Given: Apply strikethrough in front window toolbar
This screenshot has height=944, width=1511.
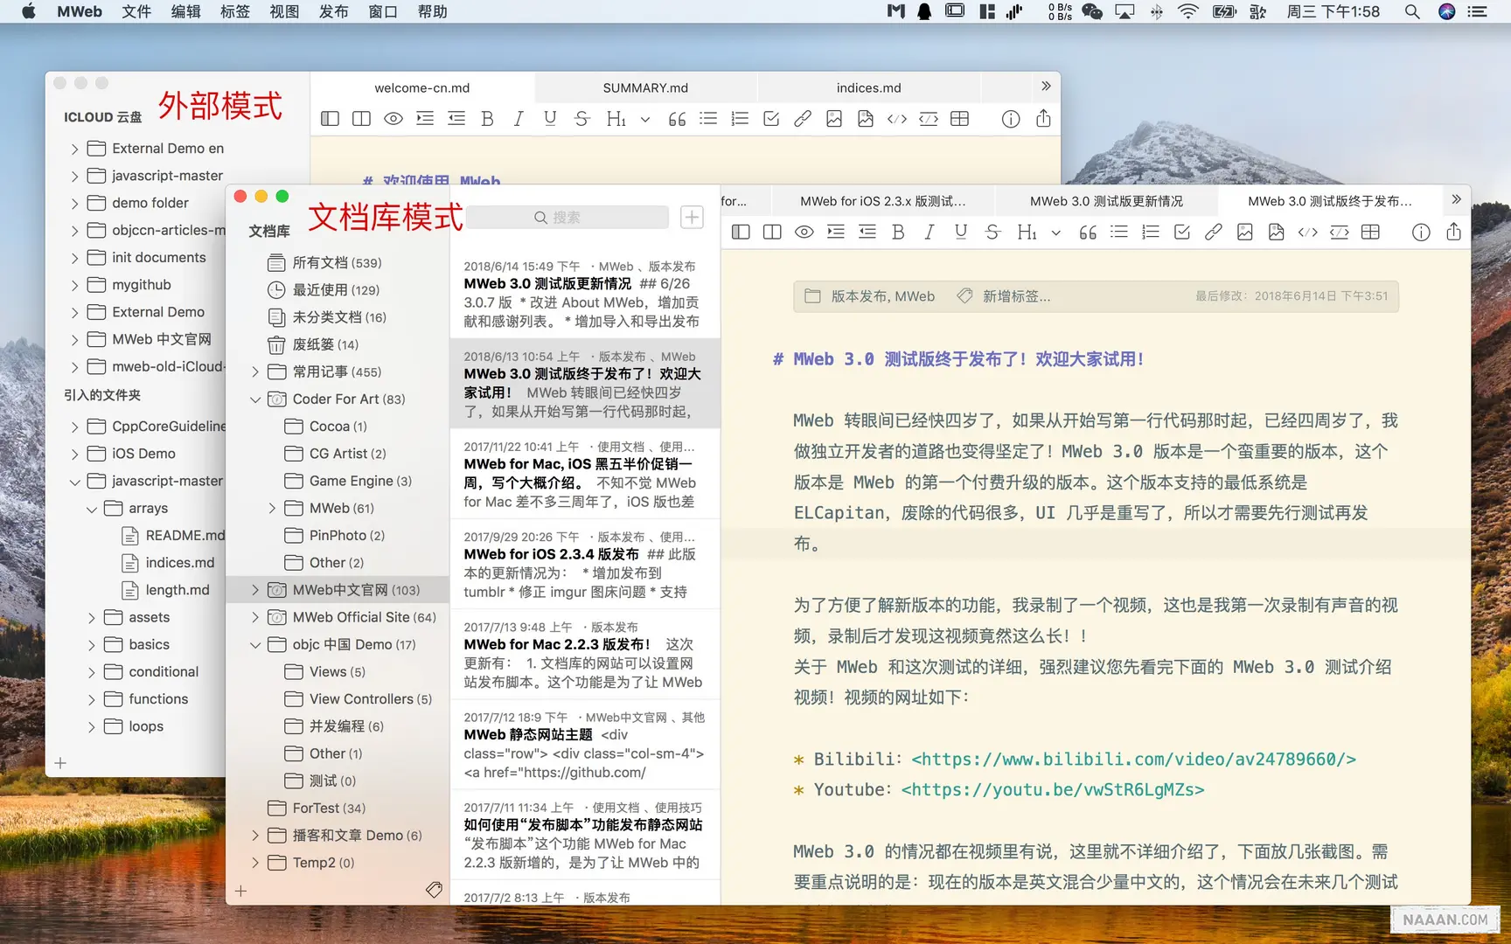Looking at the screenshot, I should [x=992, y=232].
